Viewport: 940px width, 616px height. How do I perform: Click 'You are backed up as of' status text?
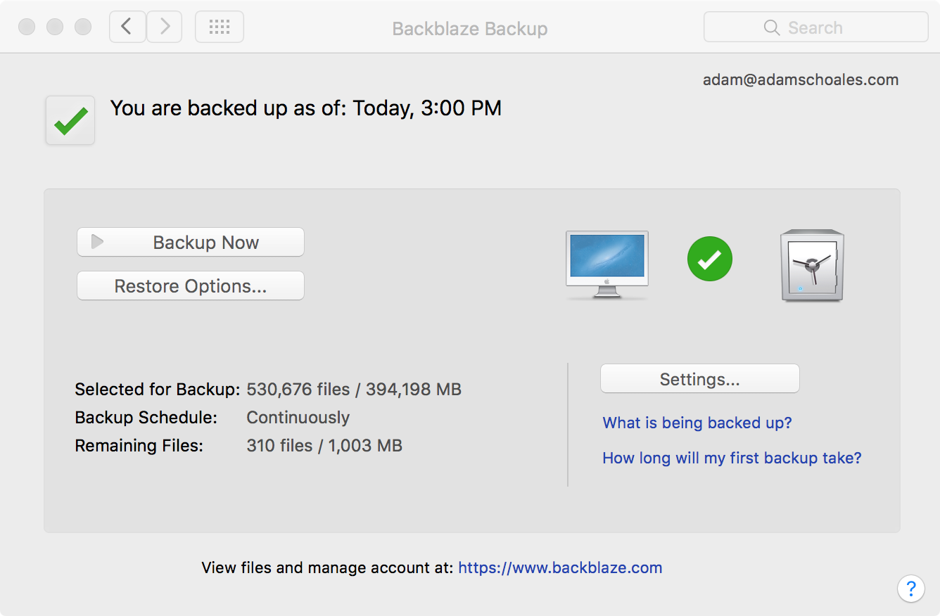coord(305,108)
